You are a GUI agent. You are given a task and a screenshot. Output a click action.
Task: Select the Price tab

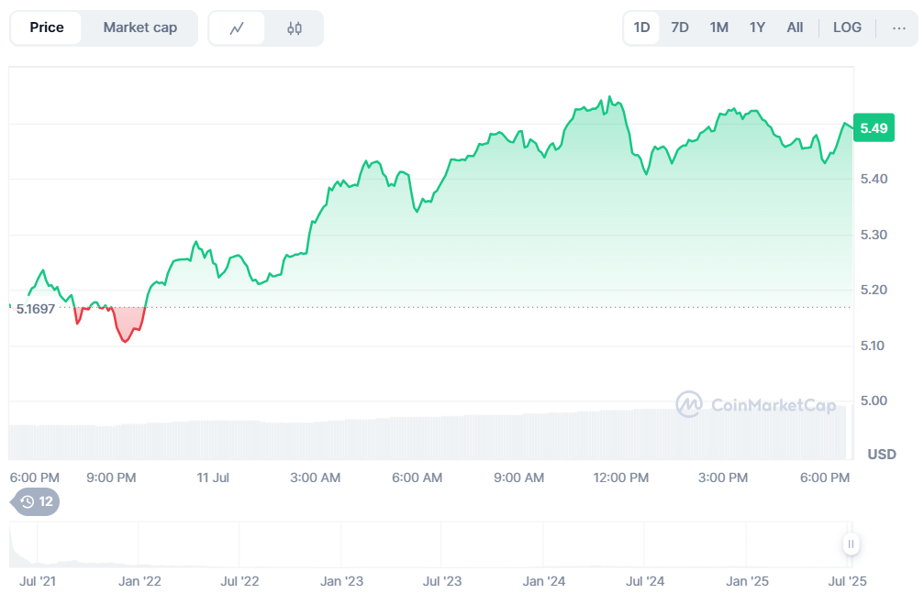(x=47, y=27)
